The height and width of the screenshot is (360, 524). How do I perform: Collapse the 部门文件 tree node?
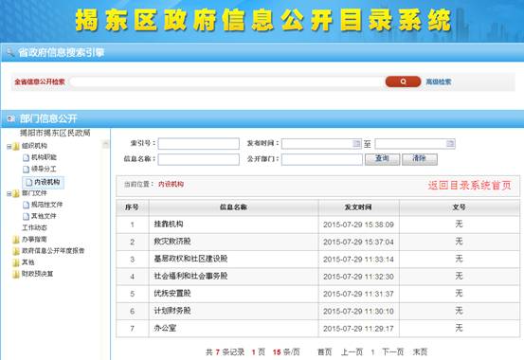pyautogui.click(x=9, y=194)
